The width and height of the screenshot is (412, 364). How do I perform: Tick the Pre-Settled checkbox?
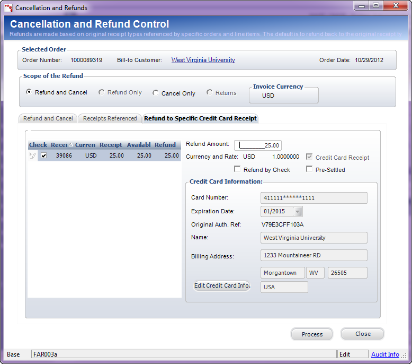(x=309, y=170)
